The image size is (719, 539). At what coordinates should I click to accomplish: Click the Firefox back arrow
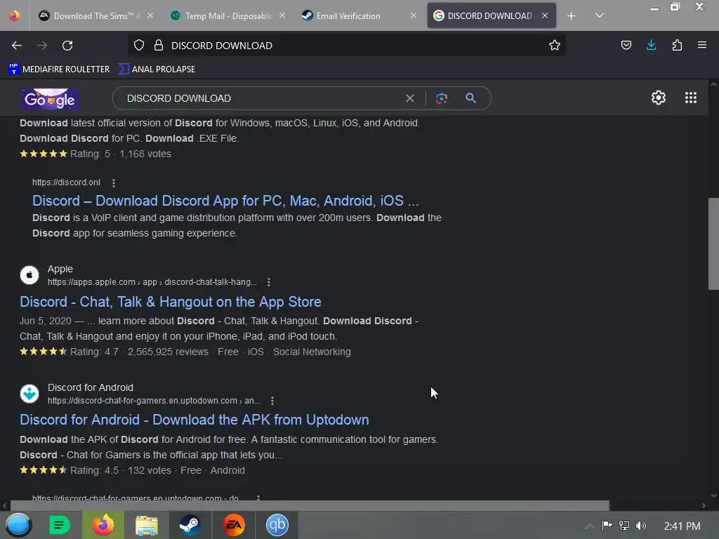point(17,46)
